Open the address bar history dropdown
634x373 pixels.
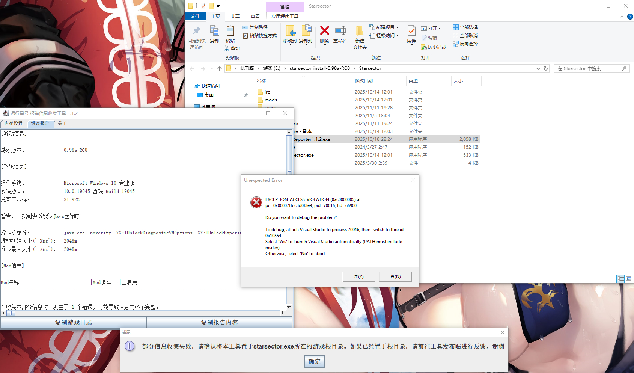(x=538, y=68)
